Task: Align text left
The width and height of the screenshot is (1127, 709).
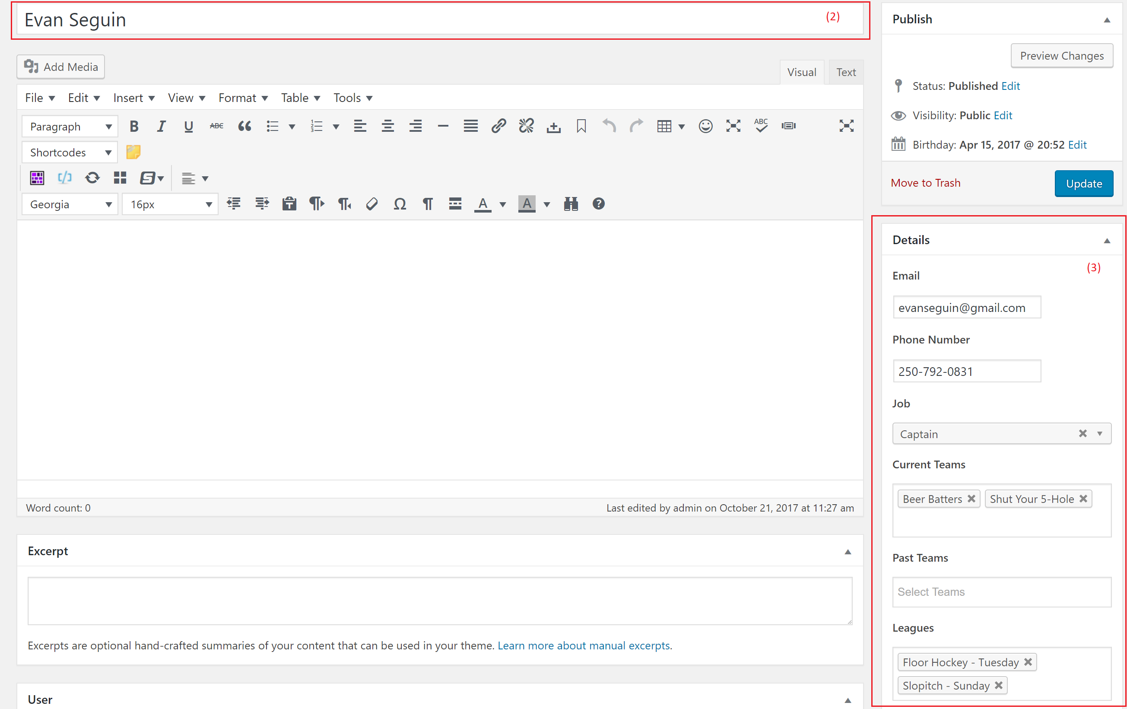Action: (360, 126)
